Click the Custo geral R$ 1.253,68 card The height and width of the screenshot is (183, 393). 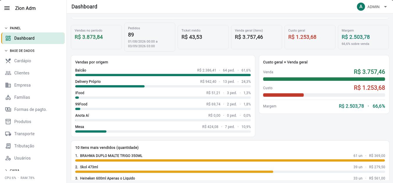point(310,37)
